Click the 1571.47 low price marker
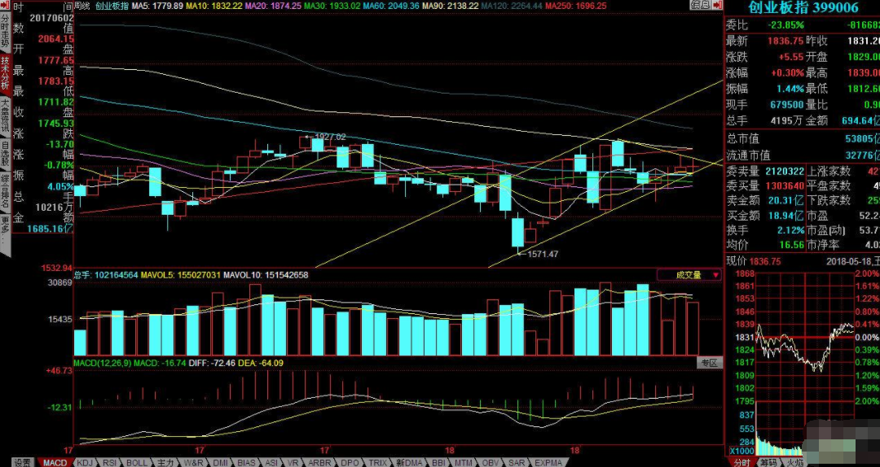Viewport: 880px width, 467px height. [x=543, y=254]
